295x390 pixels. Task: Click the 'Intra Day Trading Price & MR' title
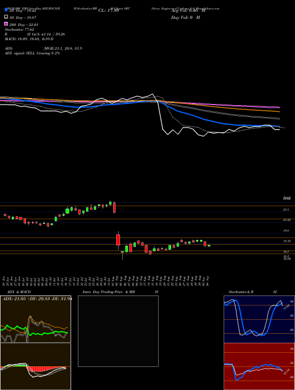point(109,292)
